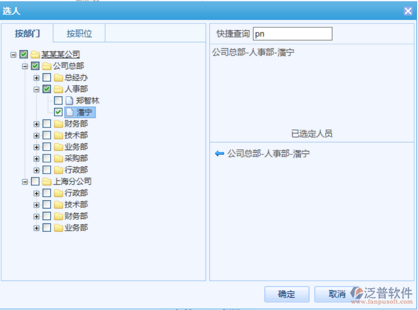Check 财务部 checkbox under 公司总部
This screenshot has height=310, width=418.
pos(47,123)
